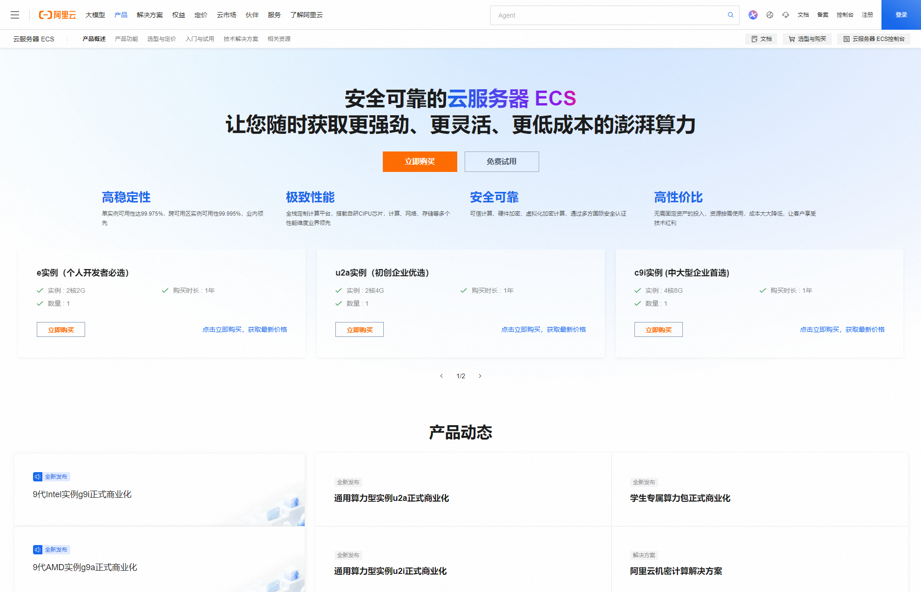The width and height of the screenshot is (921, 592).
Task: Click the 免费试用 button
Action: (502, 162)
